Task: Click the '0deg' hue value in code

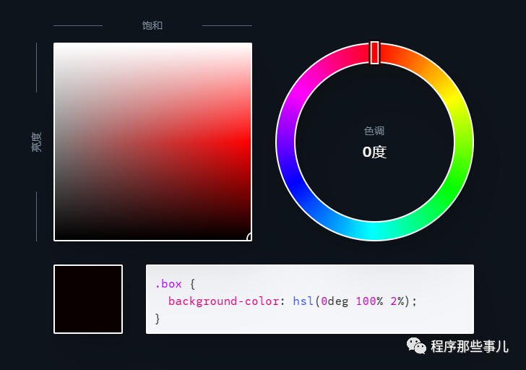Action: click(335, 301)
